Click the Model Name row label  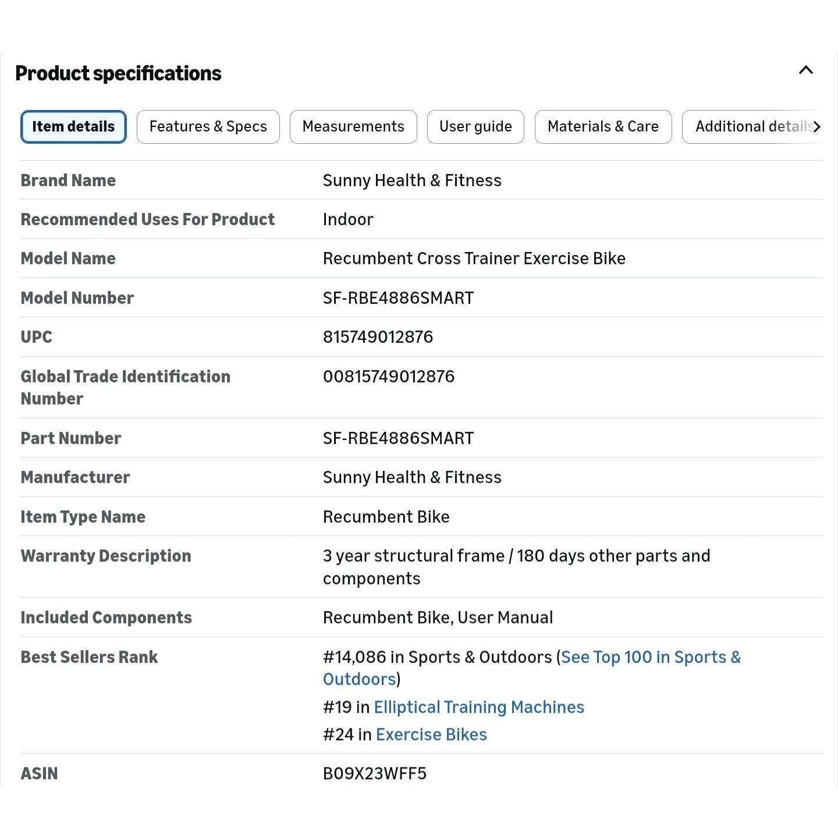[x=68, y=258]
